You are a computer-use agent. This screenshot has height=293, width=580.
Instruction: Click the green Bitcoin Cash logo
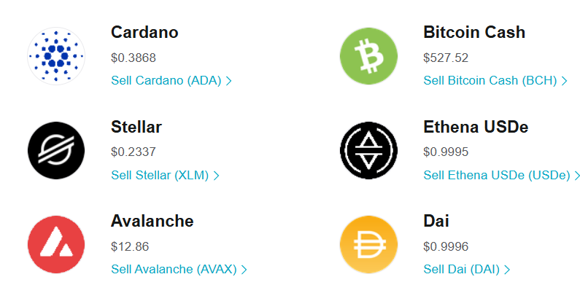[369, 56]
